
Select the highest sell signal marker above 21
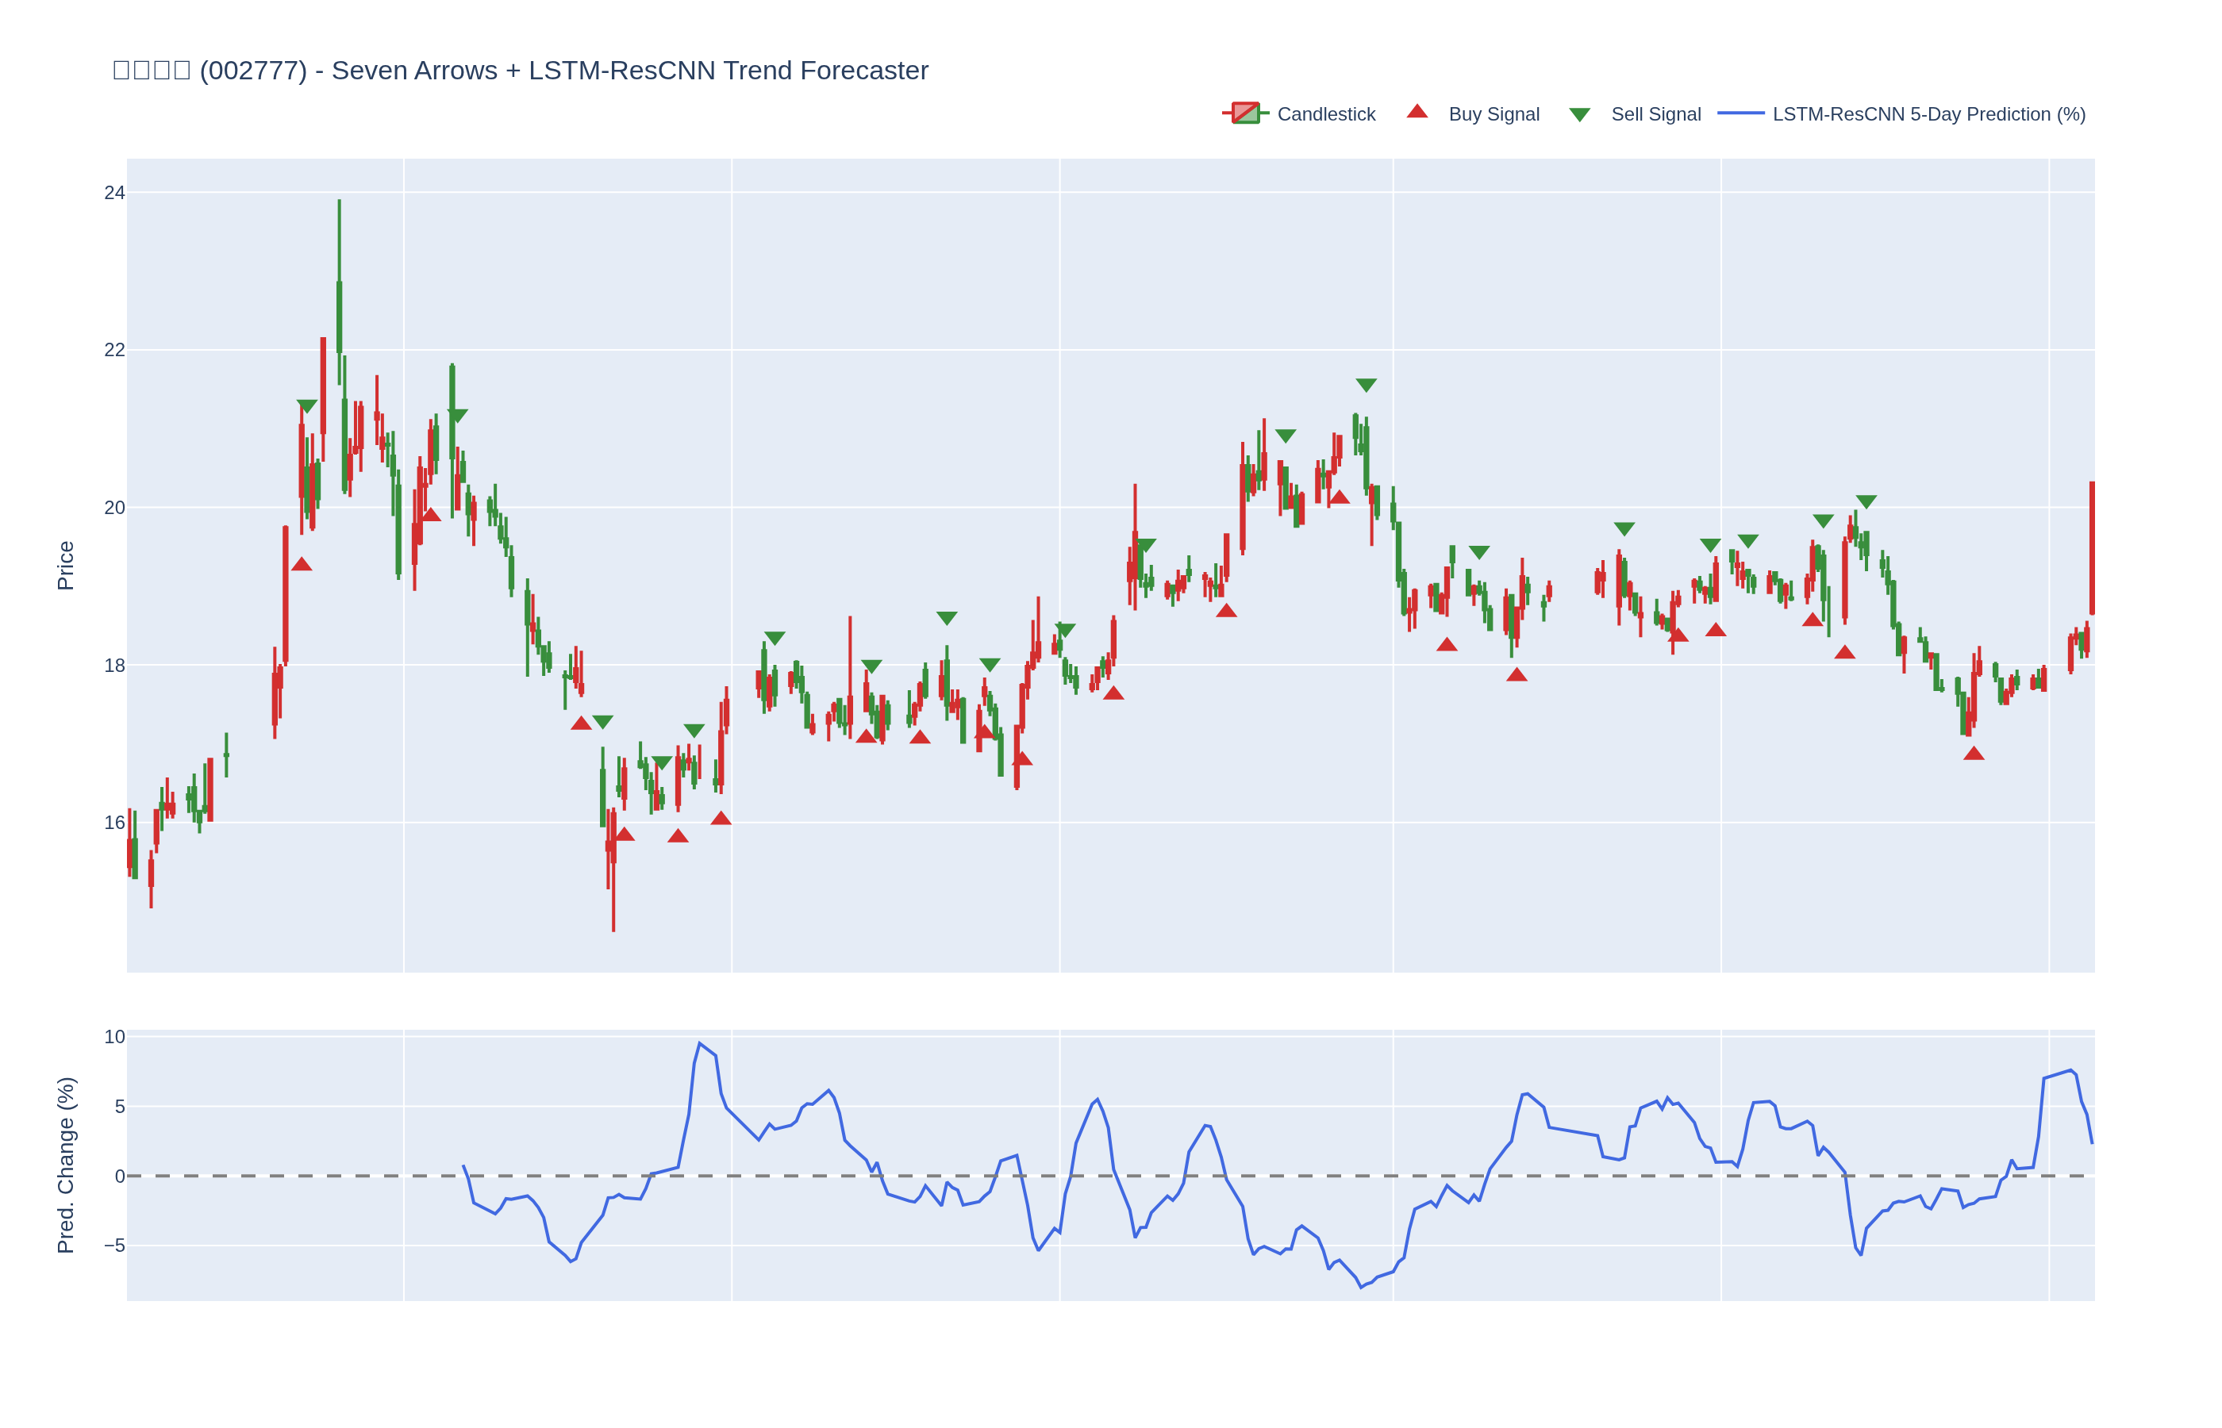pyautogui.click(x=1366, y=385)
